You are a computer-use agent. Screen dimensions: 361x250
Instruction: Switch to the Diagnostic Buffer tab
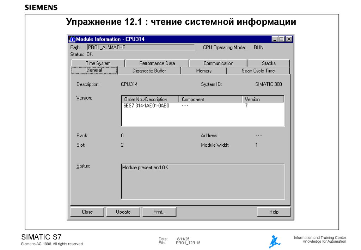[149, 71]
